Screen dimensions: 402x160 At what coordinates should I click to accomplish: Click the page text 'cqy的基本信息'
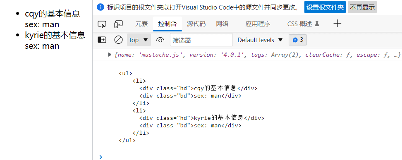point(53,14)
